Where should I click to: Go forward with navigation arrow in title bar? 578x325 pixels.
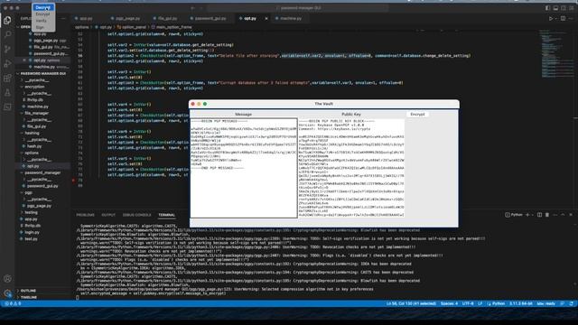[201, 8]
